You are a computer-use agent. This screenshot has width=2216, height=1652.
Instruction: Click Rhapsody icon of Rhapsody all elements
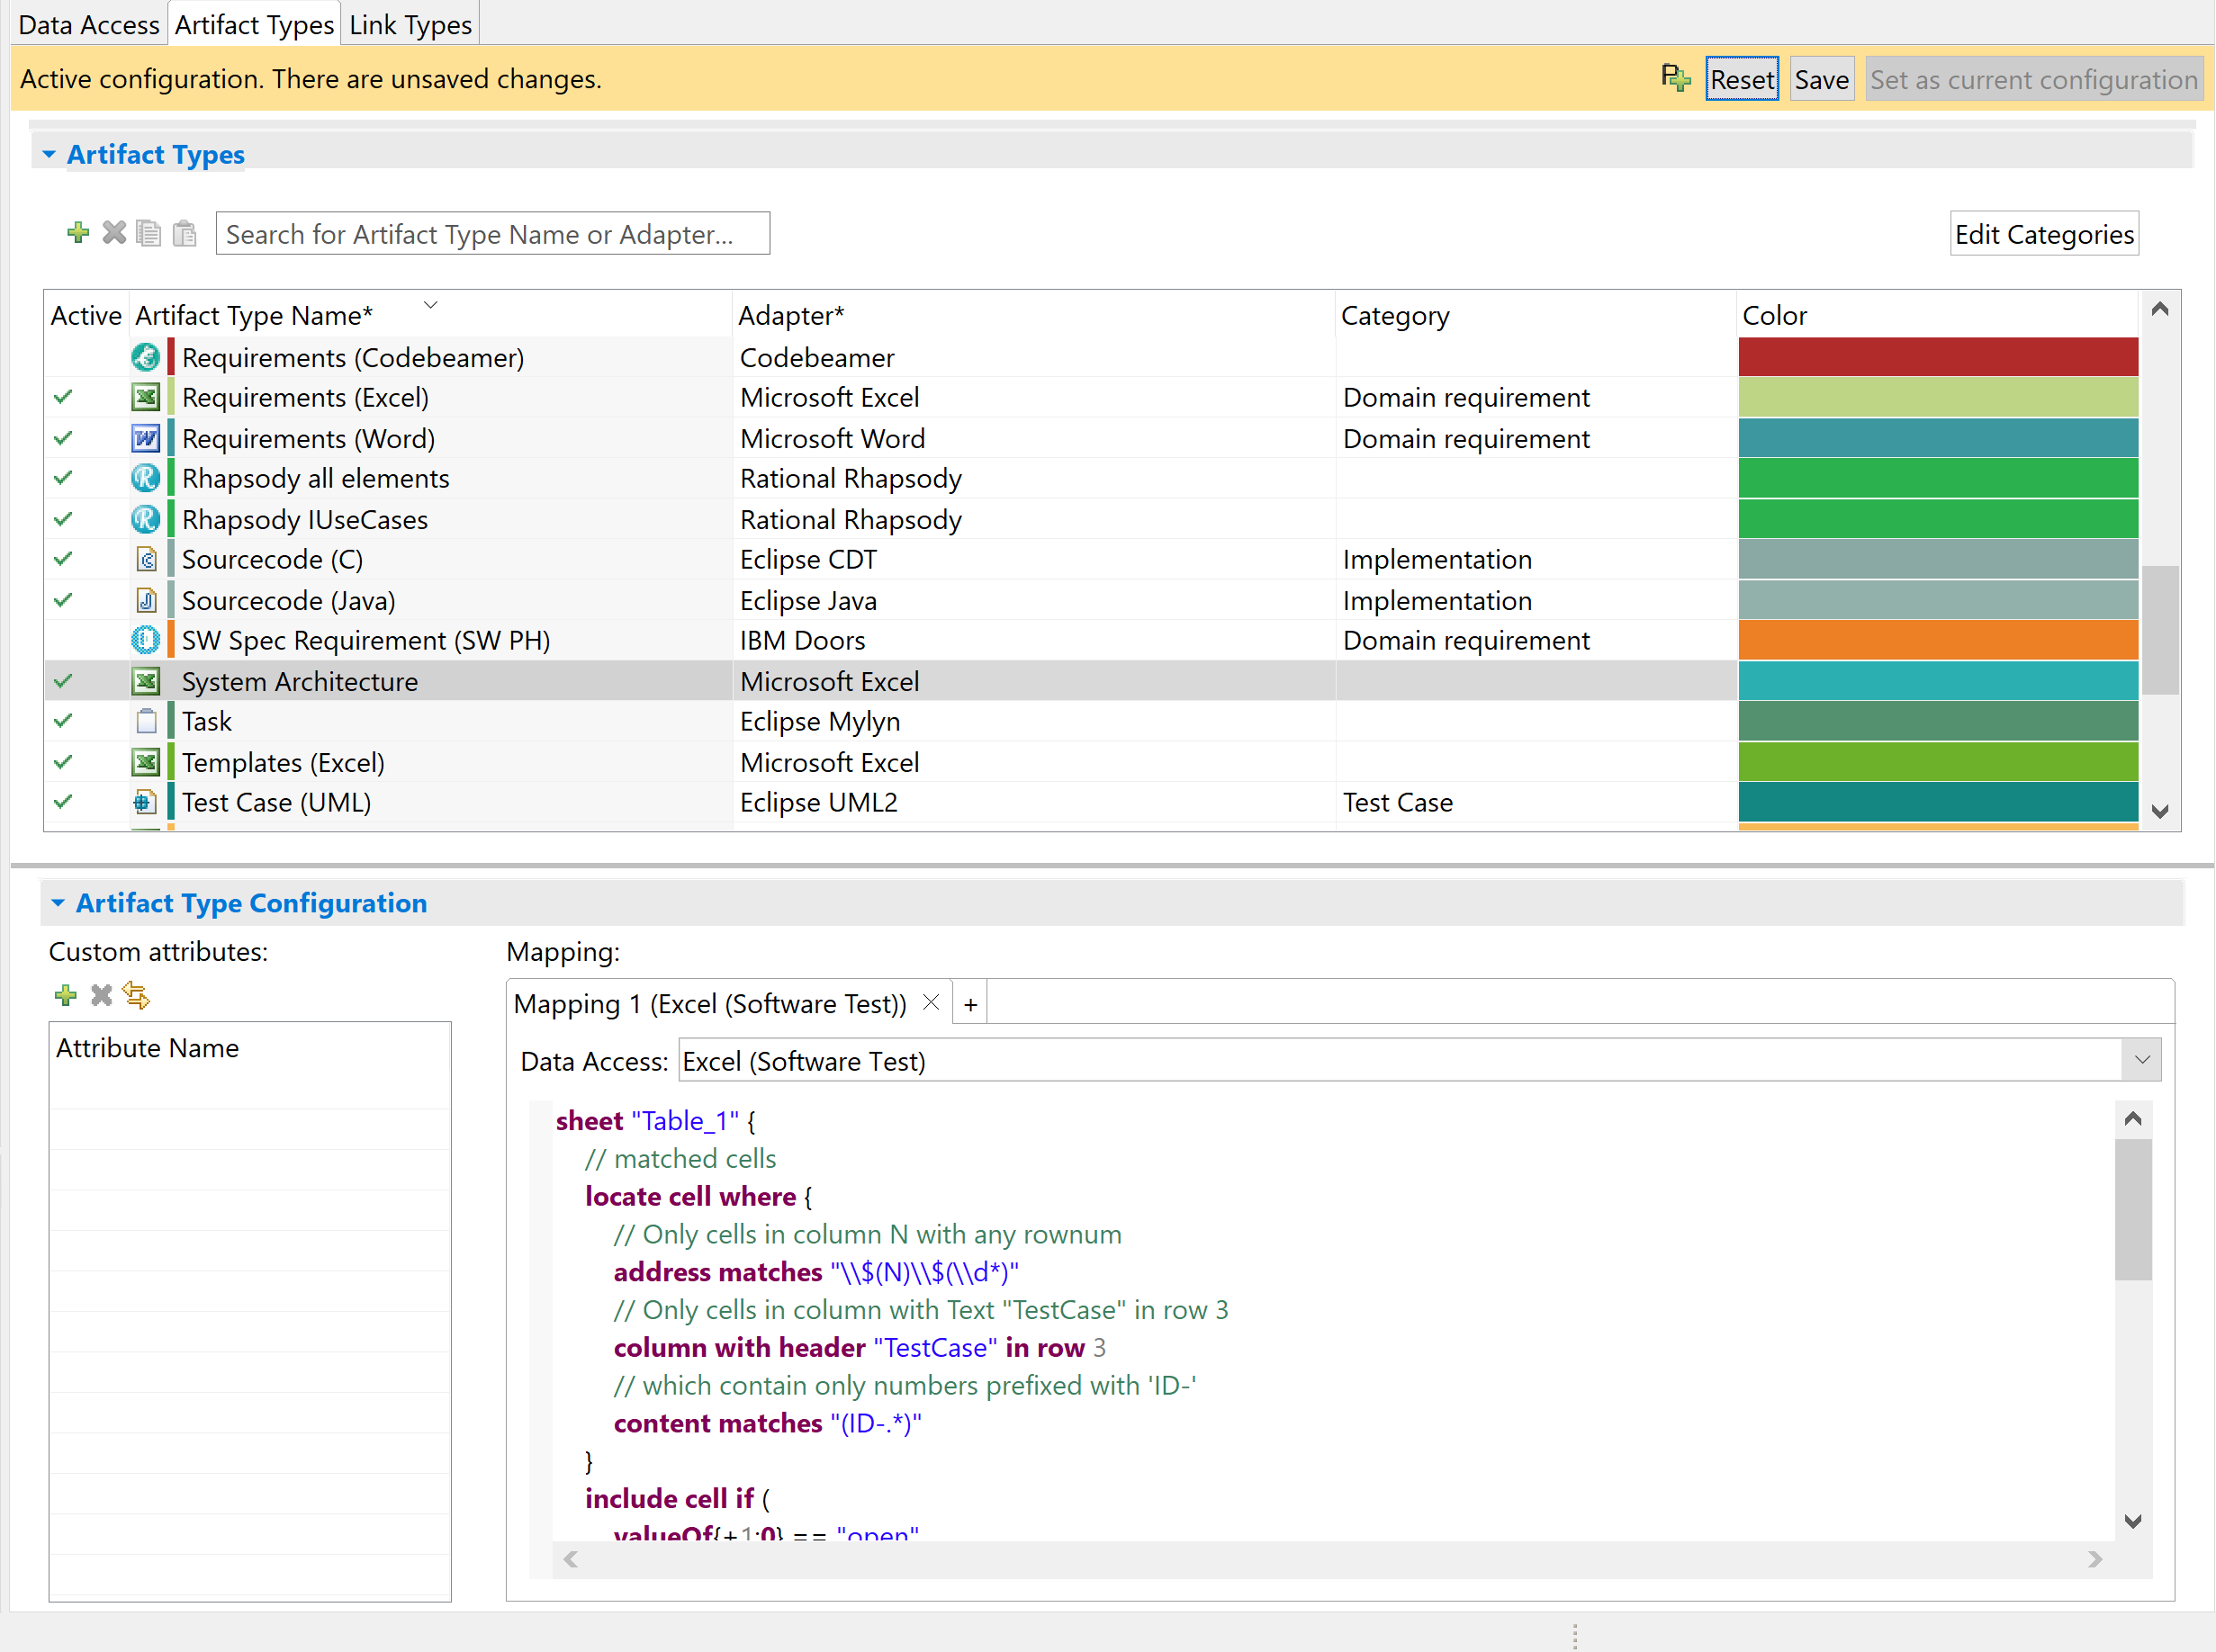pyautogui.click(x=146, y=478)
